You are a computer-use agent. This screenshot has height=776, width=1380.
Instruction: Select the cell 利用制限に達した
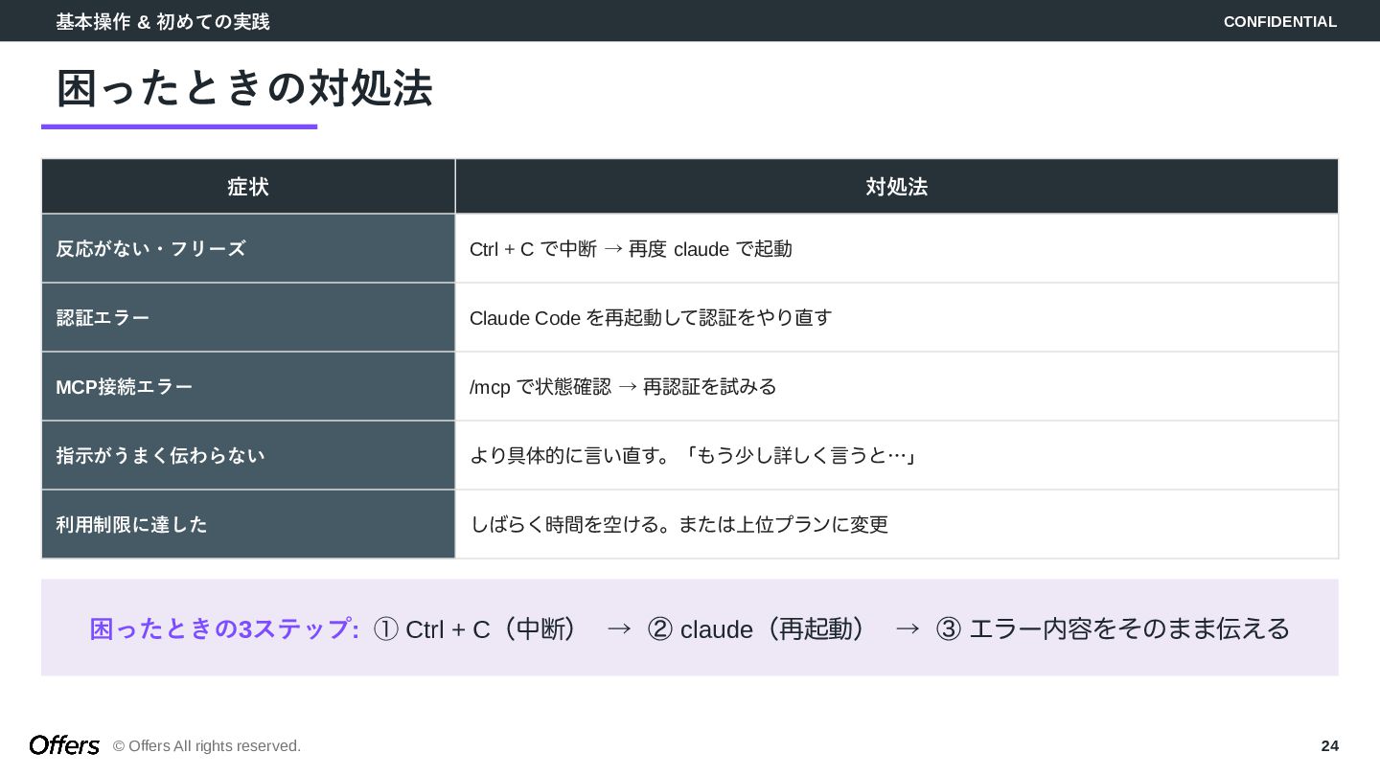[248, 525]
